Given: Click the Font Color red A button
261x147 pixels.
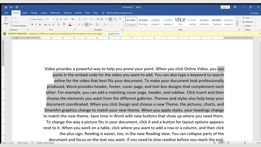Looking at the screenshot, I should (x=70, y=25).
